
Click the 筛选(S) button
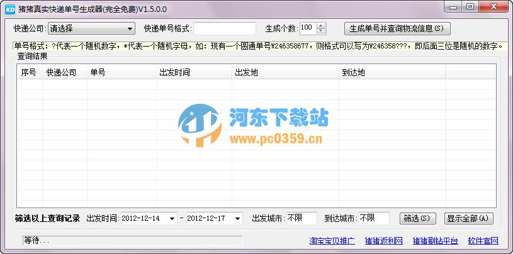418,218
